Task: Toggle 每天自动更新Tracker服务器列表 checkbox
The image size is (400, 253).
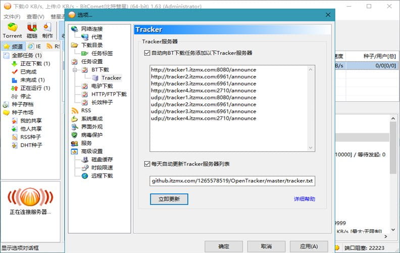Action: [147, 164]
